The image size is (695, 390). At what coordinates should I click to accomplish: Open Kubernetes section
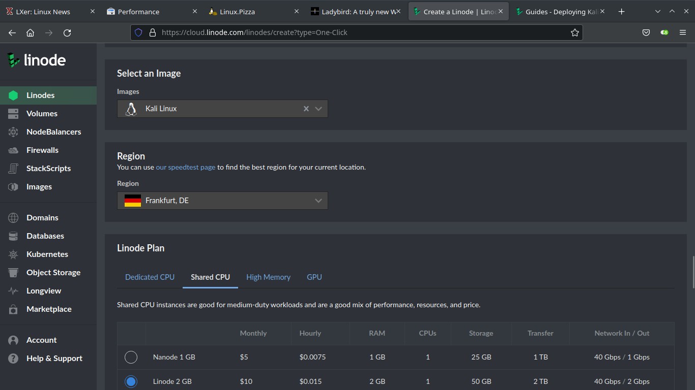coord(48,254)
